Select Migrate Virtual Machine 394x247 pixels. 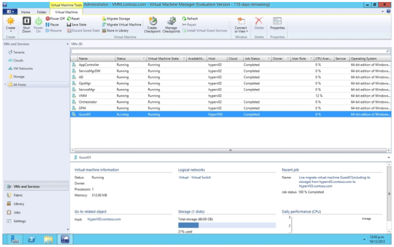(x=122, y=24)
